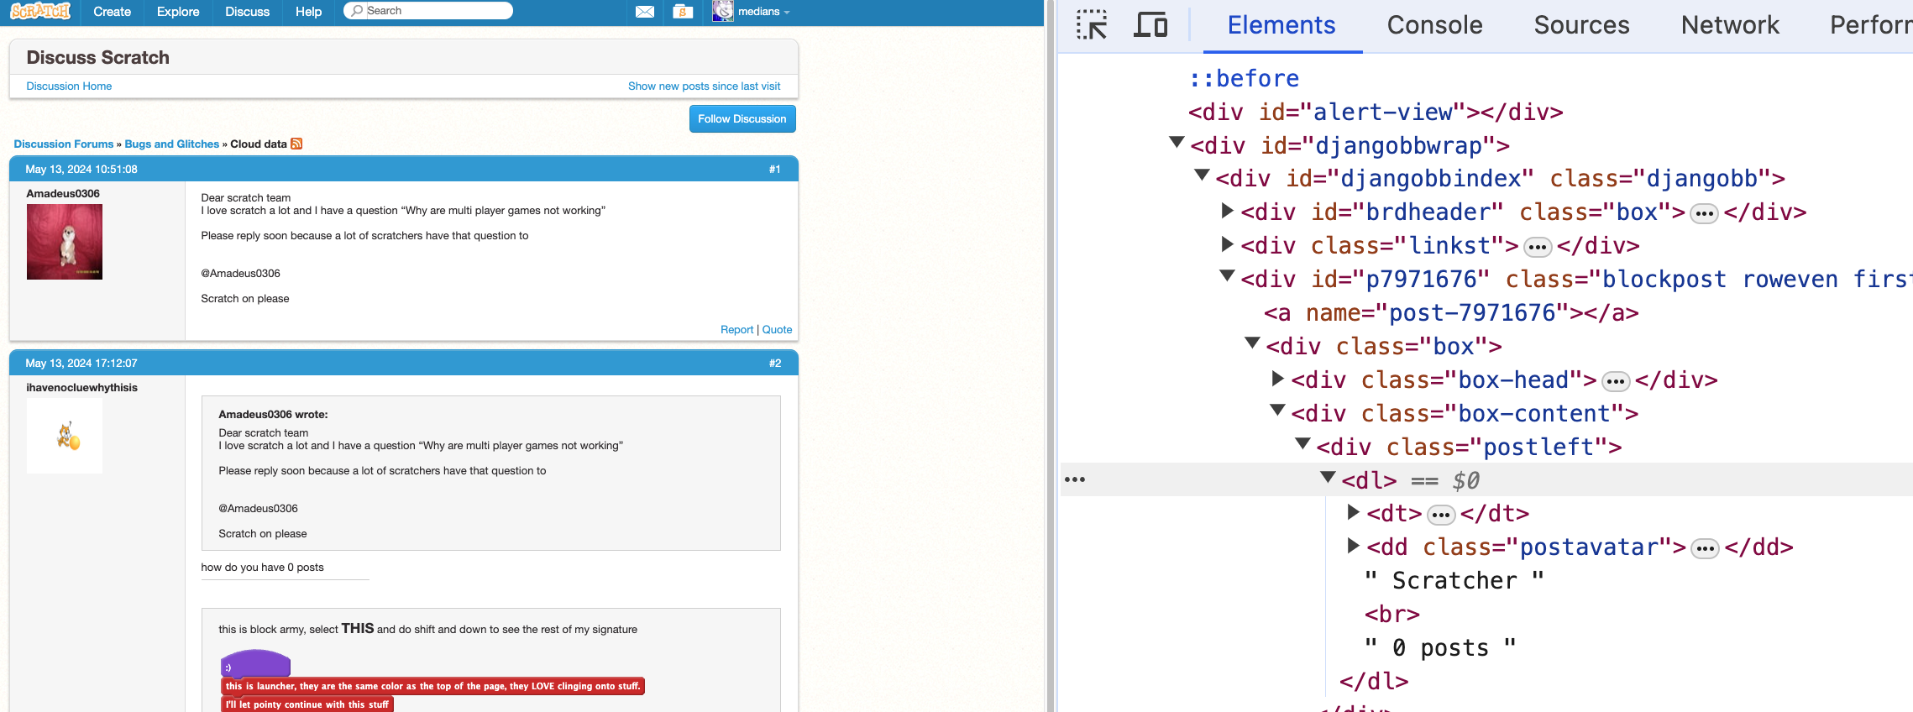Activate the DevTools inspect element picker icon
The width and height of the screenshot is (1913, 712).
(1092, 25)
